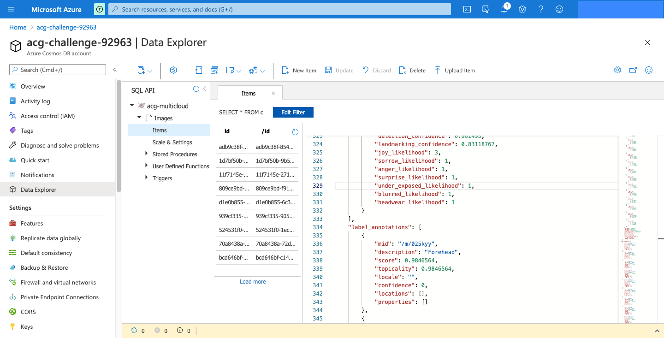This screenshot has width=664, height=338.
Task: Expand the bottom notification console
Action: 657,331
